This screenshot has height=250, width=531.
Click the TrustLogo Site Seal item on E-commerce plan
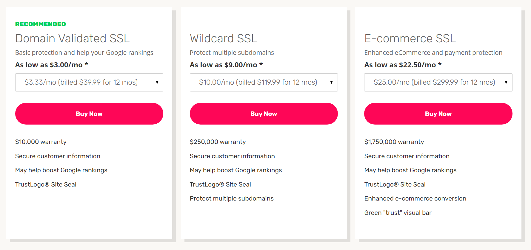point(395,184)
